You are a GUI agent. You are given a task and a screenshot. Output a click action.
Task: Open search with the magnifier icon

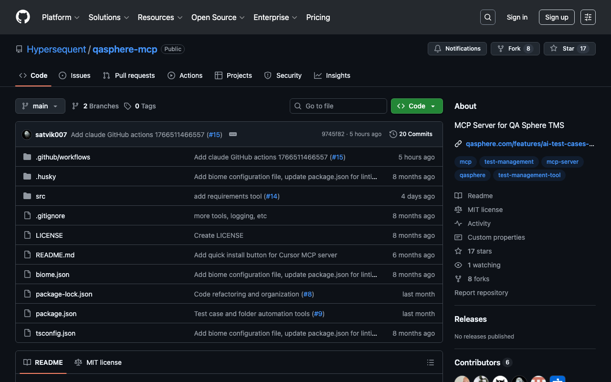(487, 17)
